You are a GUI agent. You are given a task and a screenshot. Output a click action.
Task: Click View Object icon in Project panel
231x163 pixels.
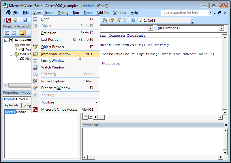tap(14, 33)
